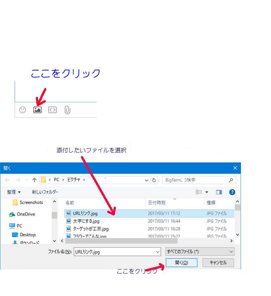Click the chevron after PC in path
Viewport: 271px width, 296px height.
63,180
